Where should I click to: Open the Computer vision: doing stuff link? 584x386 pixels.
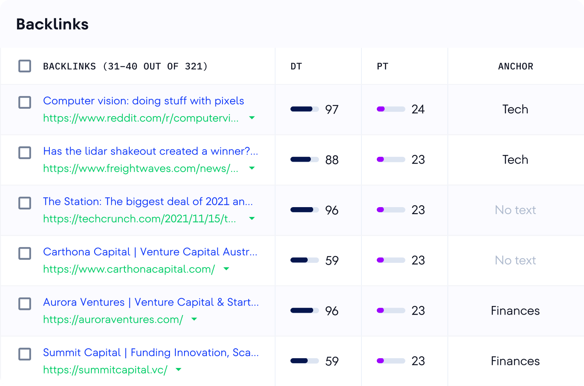pos(143,101)
